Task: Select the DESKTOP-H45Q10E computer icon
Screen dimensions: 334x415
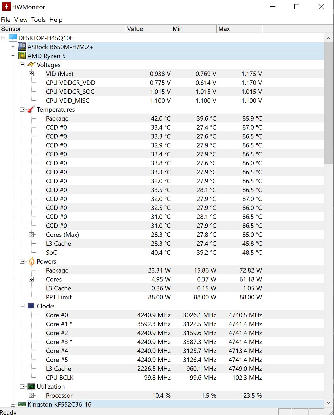Action: (x=13, y=38)
